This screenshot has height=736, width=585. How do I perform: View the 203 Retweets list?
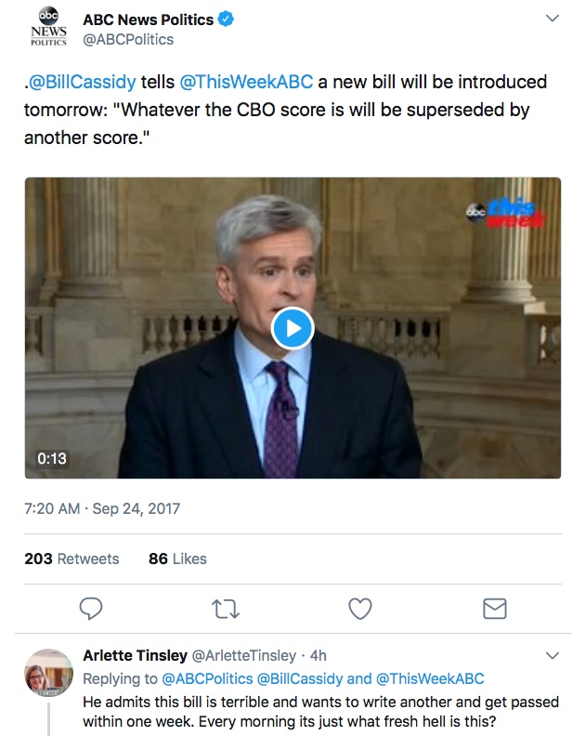point(71,559)
